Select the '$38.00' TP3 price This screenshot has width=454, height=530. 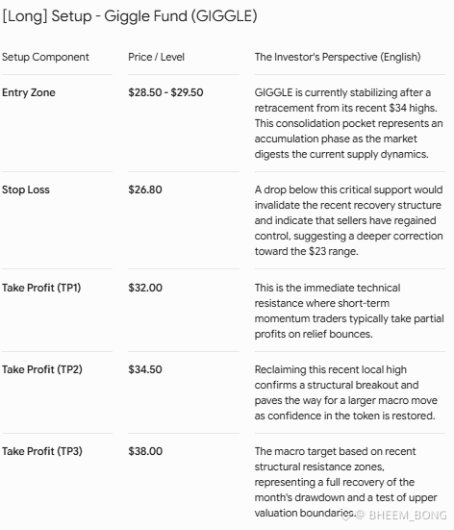145,451
